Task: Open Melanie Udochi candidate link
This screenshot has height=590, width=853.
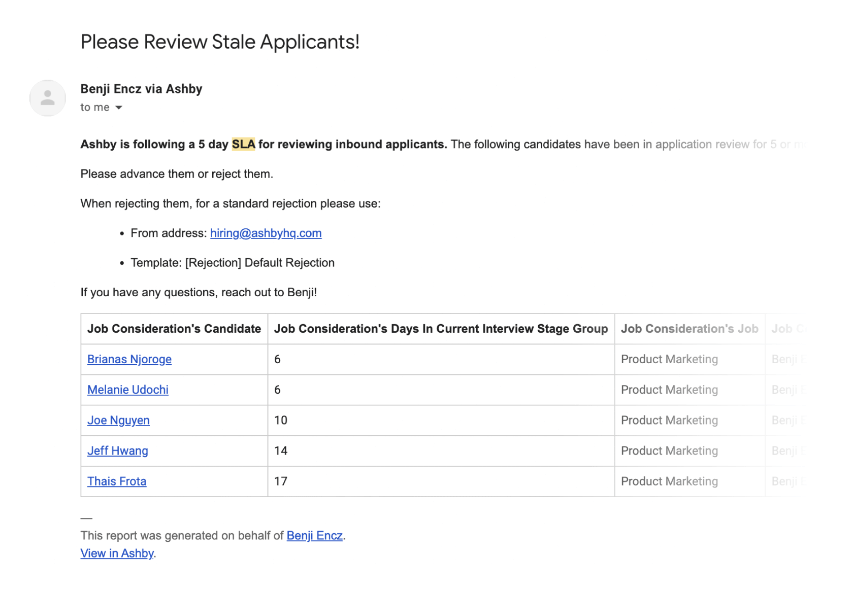Action: point(128,390)
